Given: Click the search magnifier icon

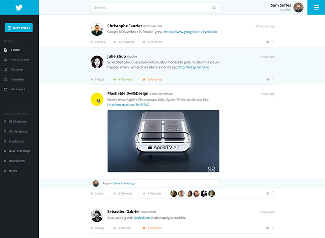Looking at the screenshot, I should click(214, 8).
